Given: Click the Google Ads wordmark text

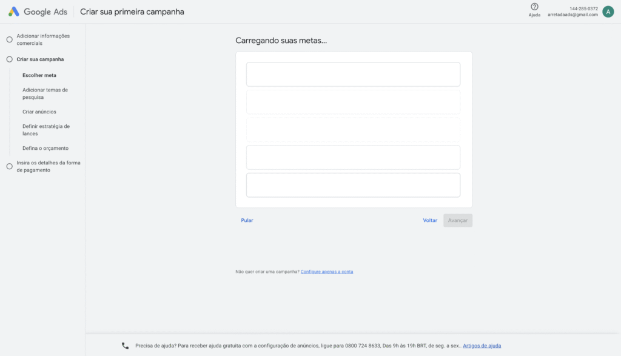Looking at the screenshot, I should point(45,12).
